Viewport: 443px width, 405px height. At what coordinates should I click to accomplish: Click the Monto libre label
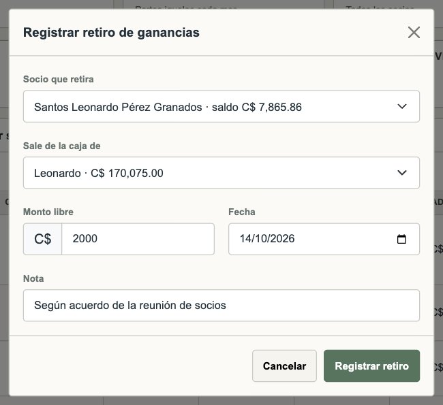[48, 212]
